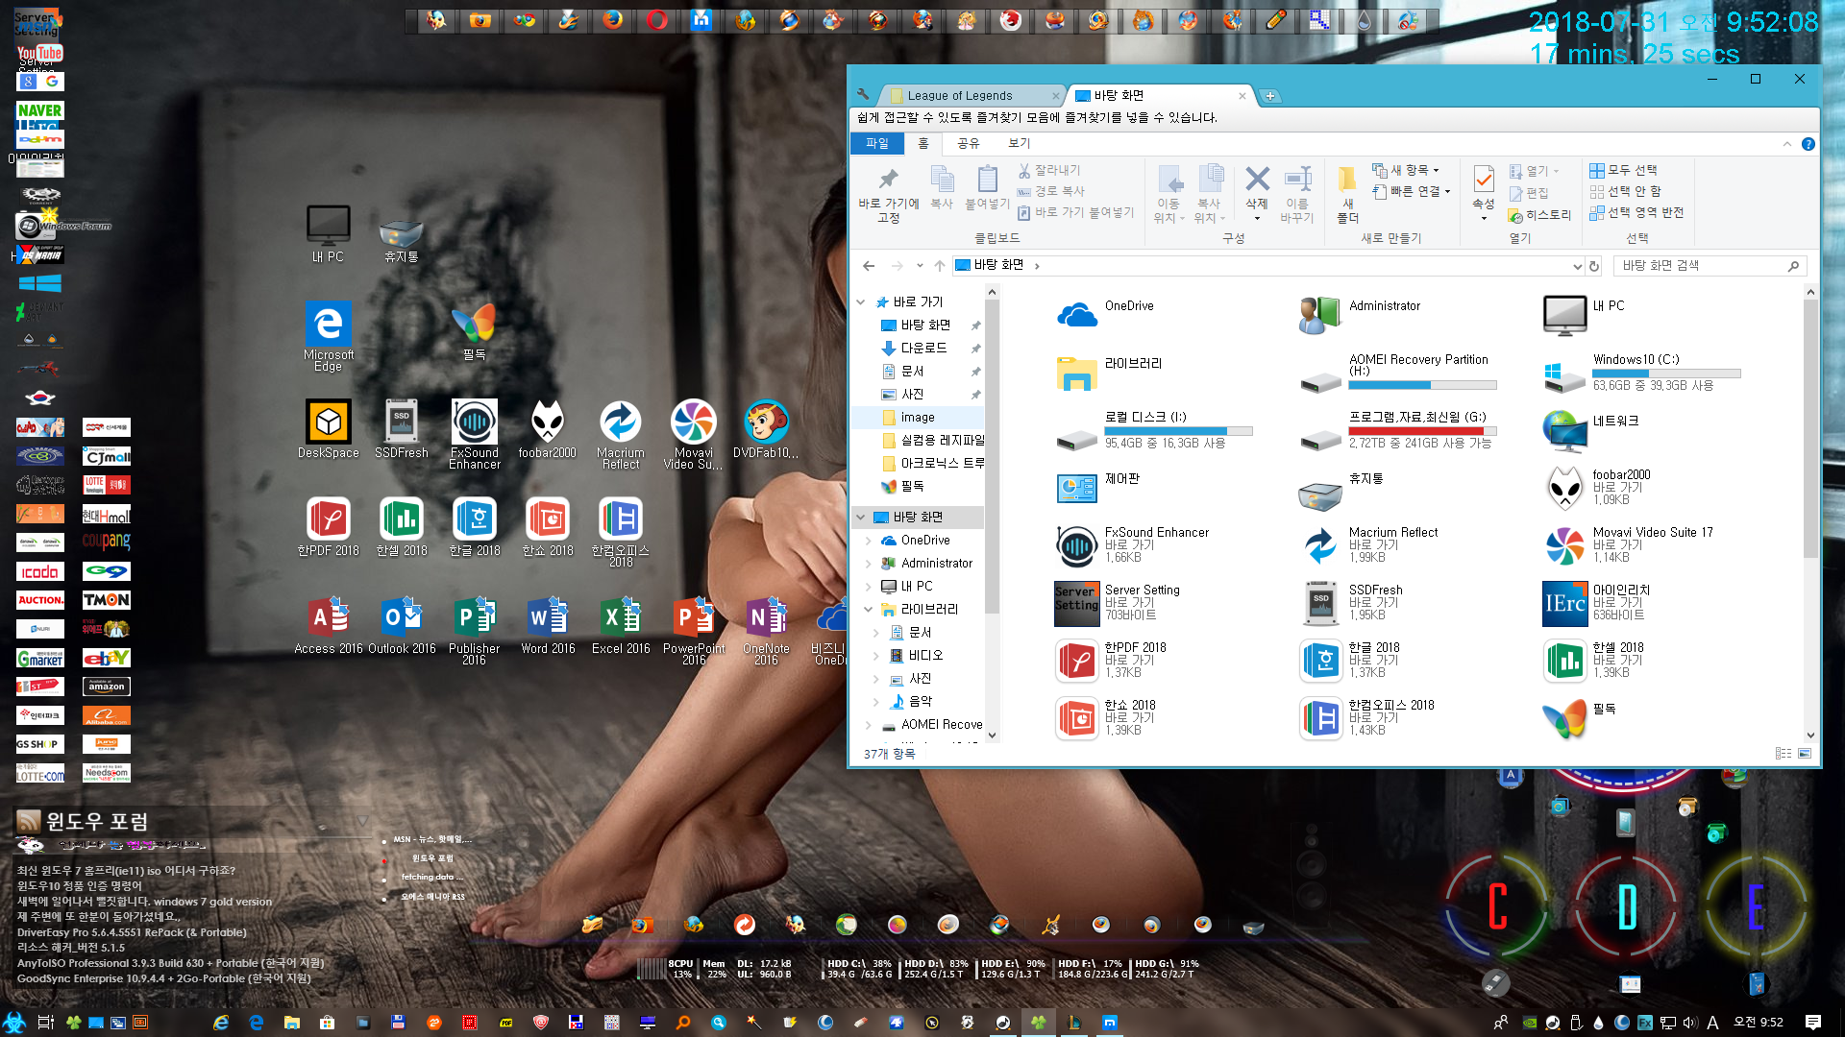Switch to the 보기 ribbon tab
This screenshot has width=1845, height=1037.
(x=1020, y=143)
